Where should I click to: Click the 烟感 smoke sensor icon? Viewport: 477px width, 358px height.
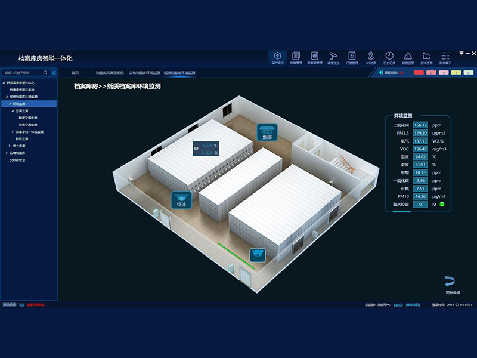(267, 132)
